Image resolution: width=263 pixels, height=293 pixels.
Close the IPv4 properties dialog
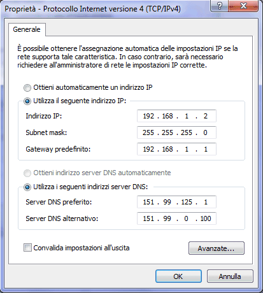coord(243,6)
